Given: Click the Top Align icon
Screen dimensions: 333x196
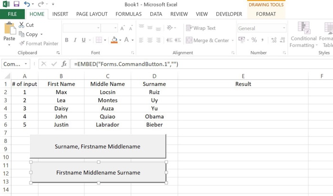Looking at the screenshot, I should (141, 27).
